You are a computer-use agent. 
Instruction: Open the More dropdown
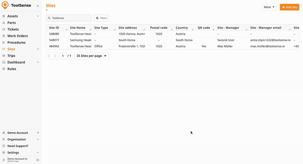coord(269,7)
